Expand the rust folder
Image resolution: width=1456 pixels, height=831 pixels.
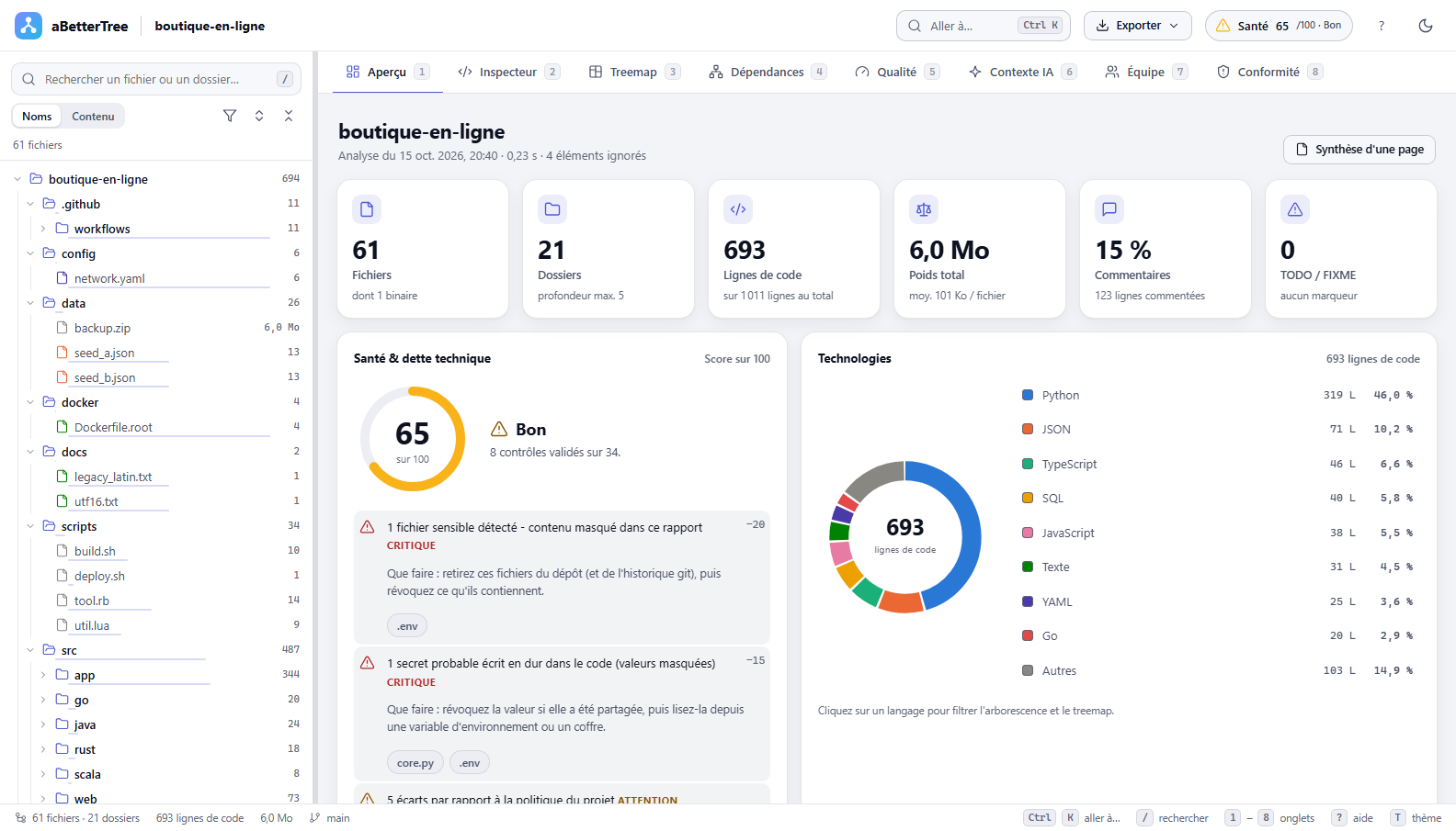click(43, 749)
